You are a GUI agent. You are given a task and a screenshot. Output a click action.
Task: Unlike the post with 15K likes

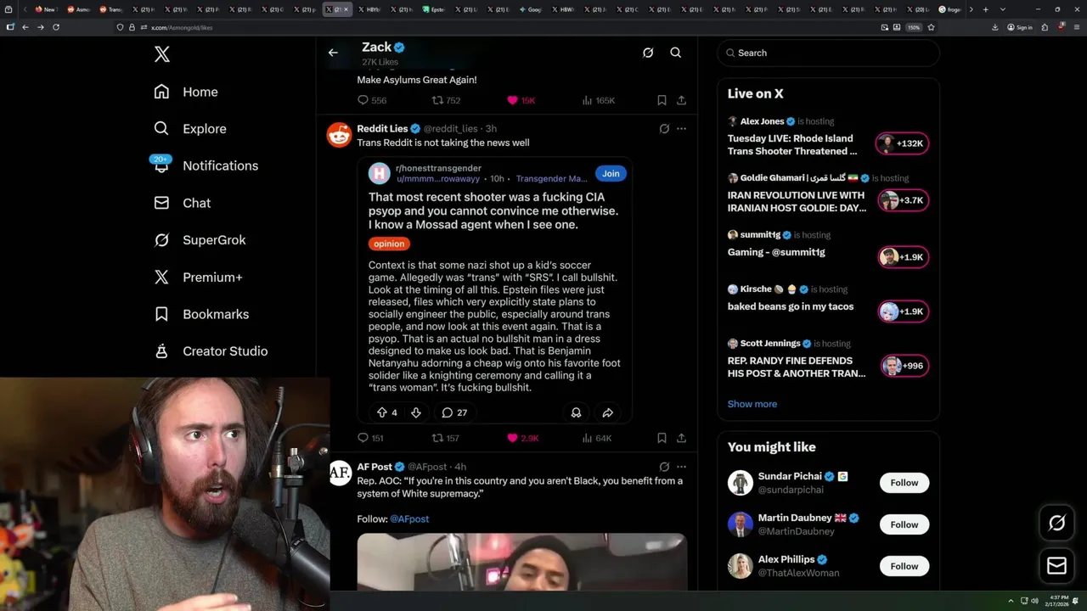(521, 100)
